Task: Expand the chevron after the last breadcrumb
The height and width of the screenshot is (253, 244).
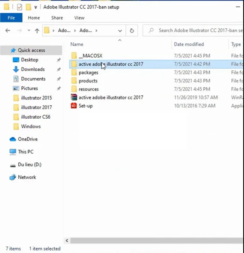Action: [x=96, y=31]
